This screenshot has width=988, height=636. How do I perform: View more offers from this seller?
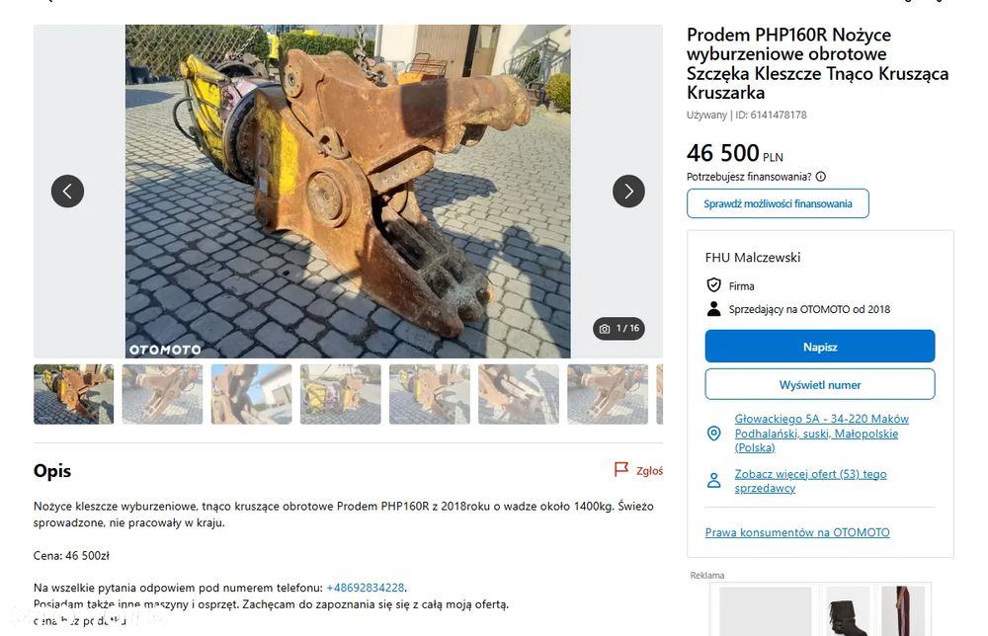pyautogui.click(x=810, y=481)
